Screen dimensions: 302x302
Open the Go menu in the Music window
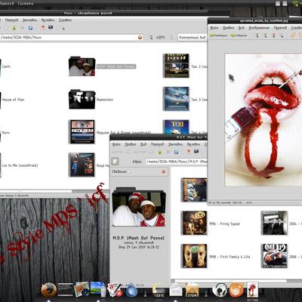point(11,20)
